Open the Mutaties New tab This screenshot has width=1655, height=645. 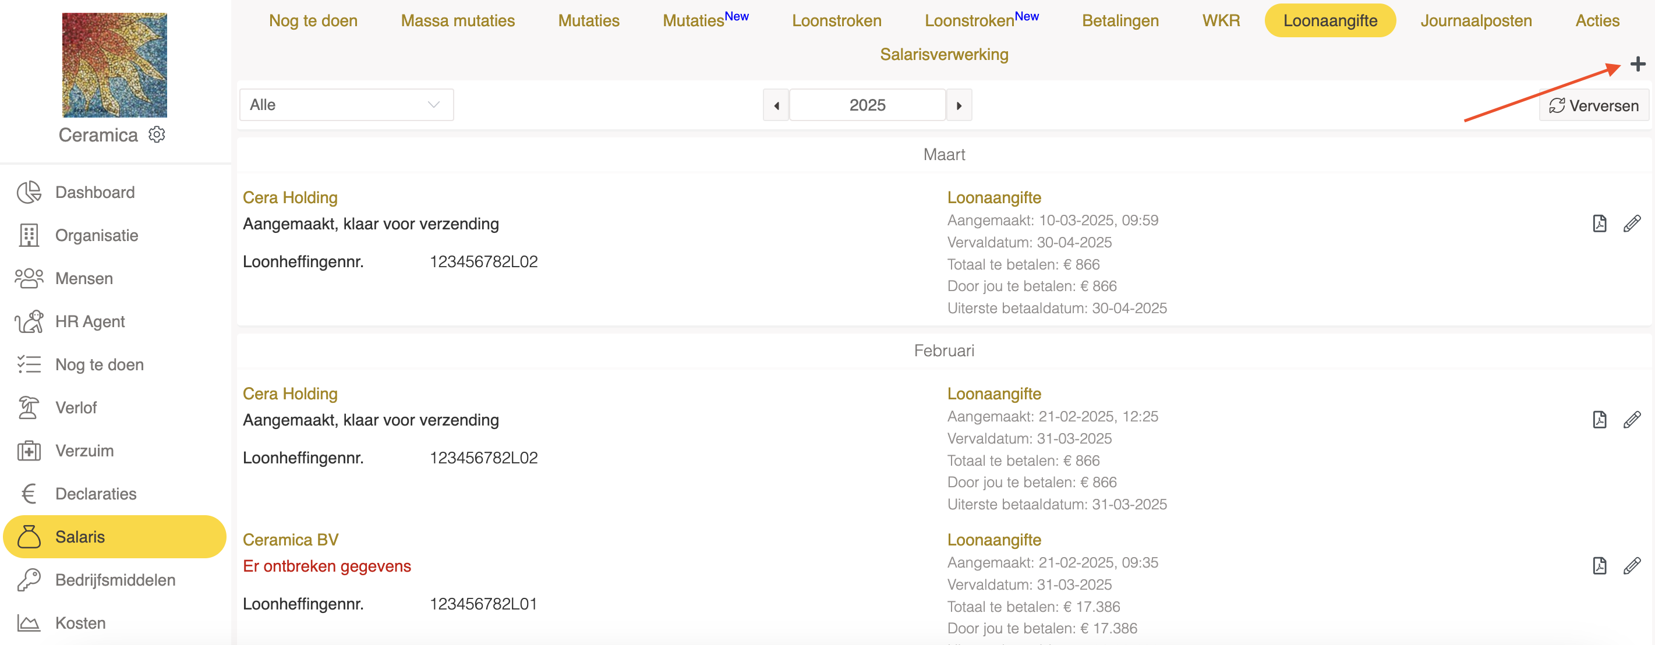(x=705, y=20)
